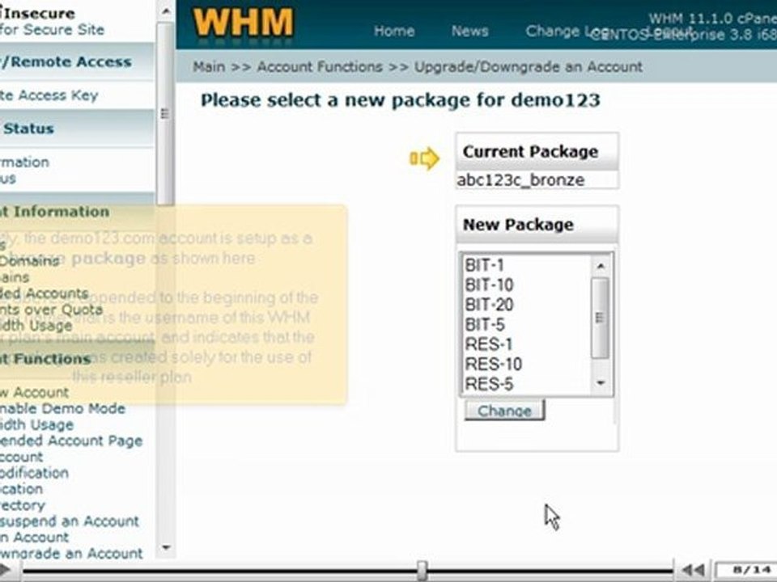
Task: Click Upgrade/Downgrade an Account breadcrumb
Action: tap(529, 66)
